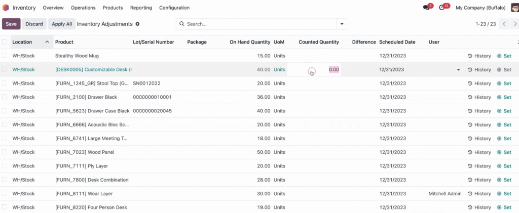
Task: Click the Apply All button
Action: tap(62, 24)
